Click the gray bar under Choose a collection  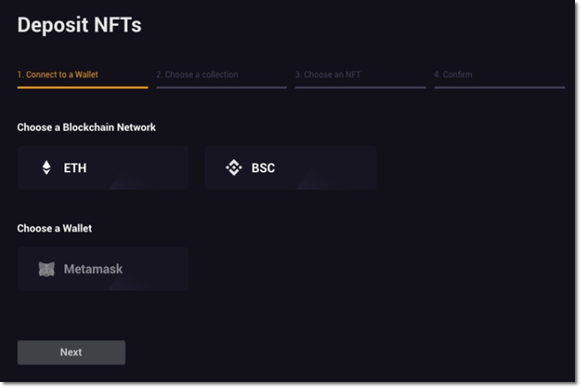222,88
